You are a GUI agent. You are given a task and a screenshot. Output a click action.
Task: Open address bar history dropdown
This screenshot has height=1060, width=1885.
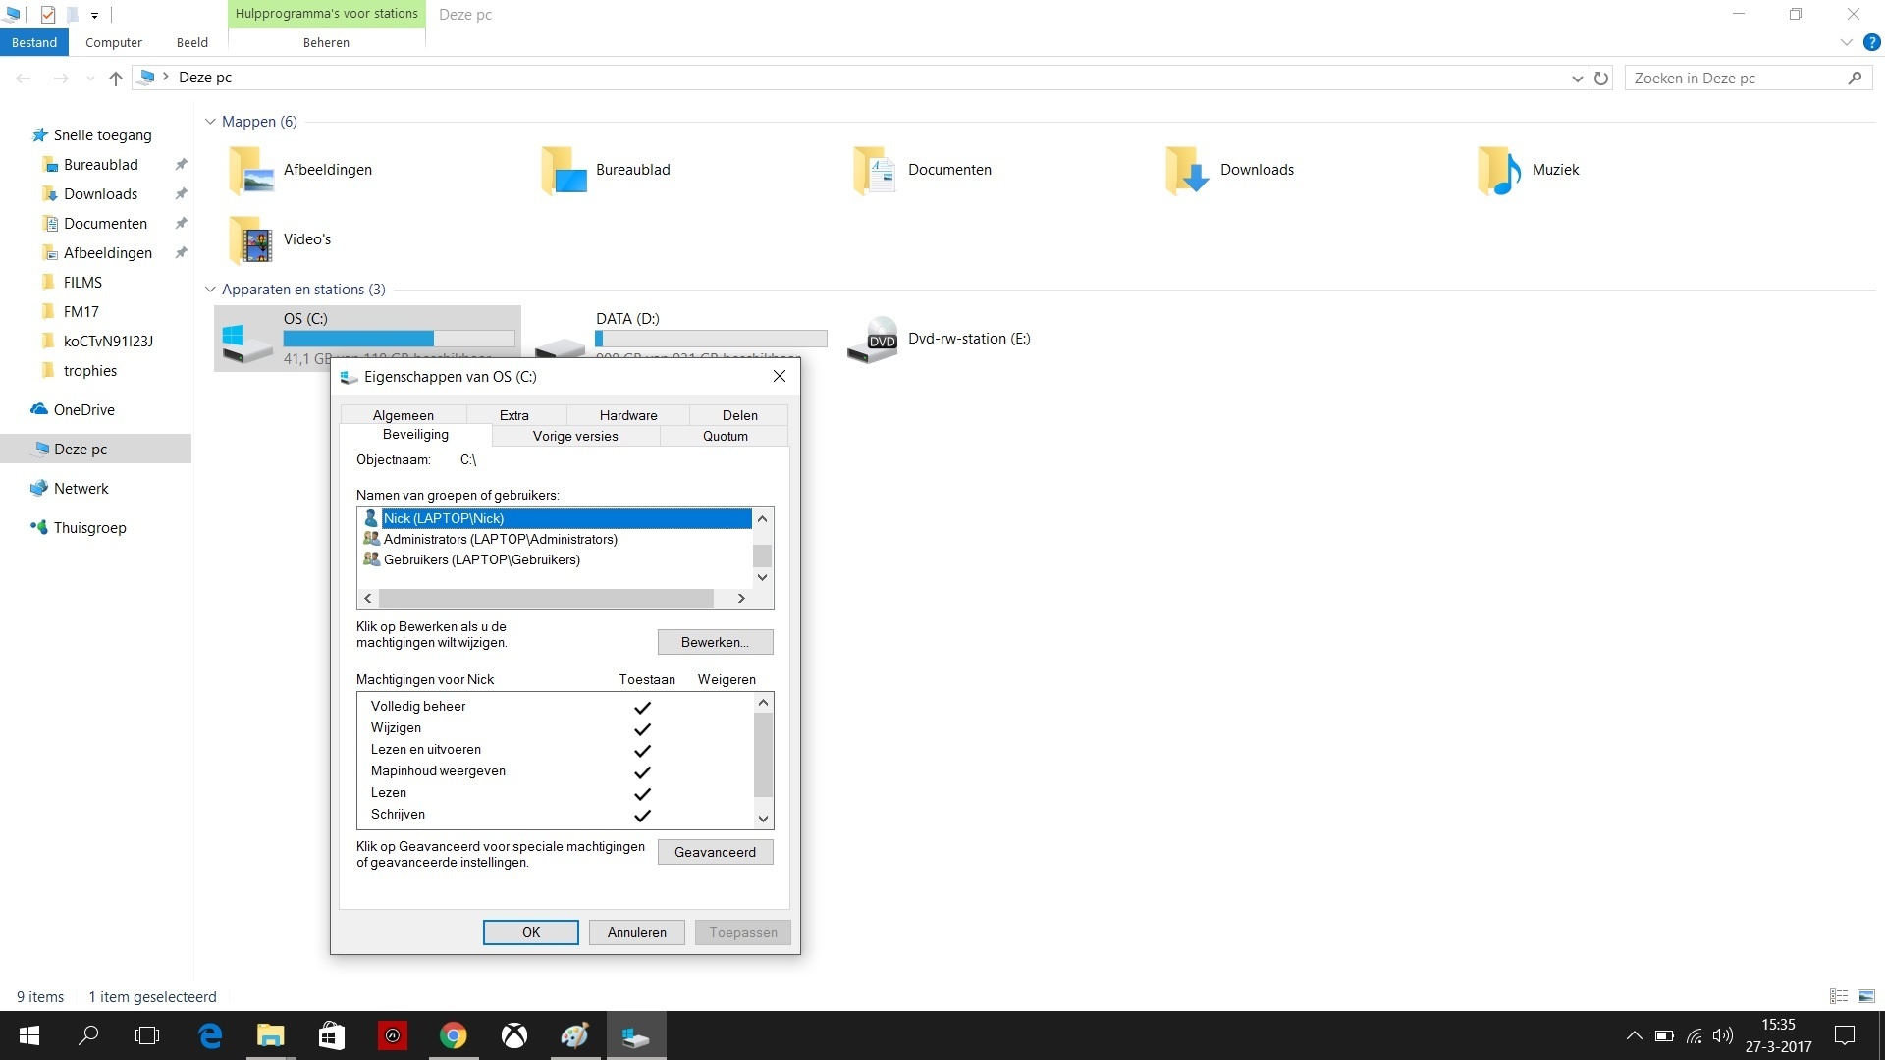pyautogui.click(x=1577, y=79)
